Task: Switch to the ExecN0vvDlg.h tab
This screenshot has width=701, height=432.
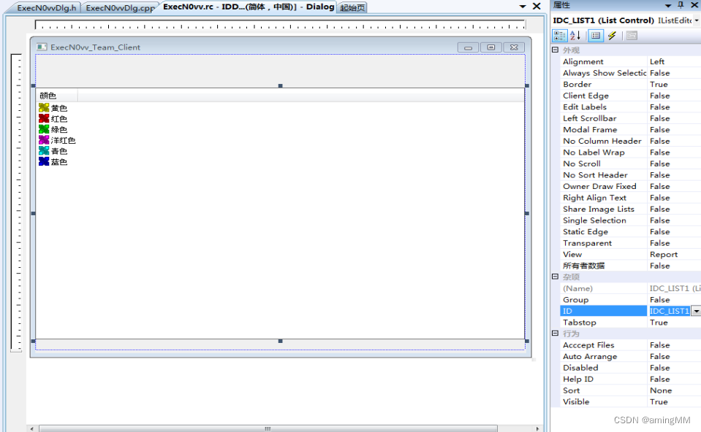Action: click(x=47, y=7)
